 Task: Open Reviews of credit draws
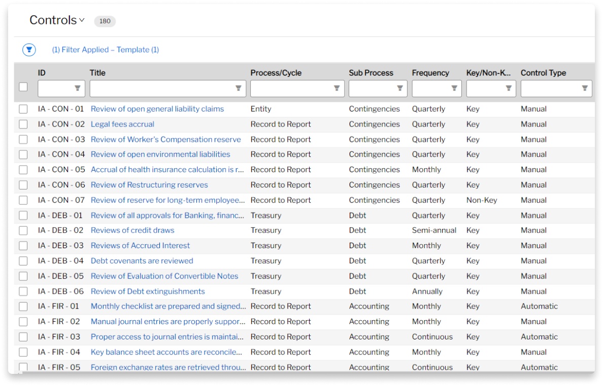(132, 230)
